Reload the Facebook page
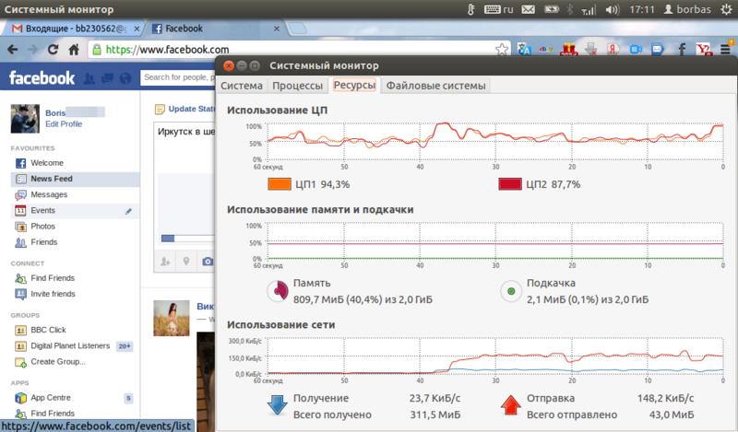The image size is (738, 432). click(53, 50)
